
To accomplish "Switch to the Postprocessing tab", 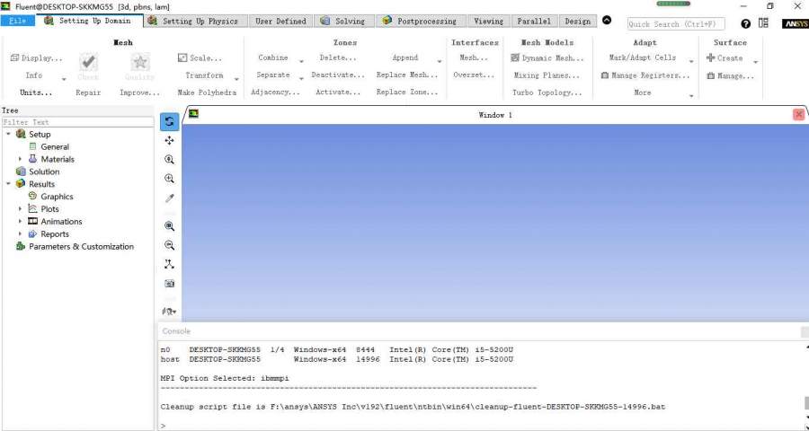I will (420, 22).
